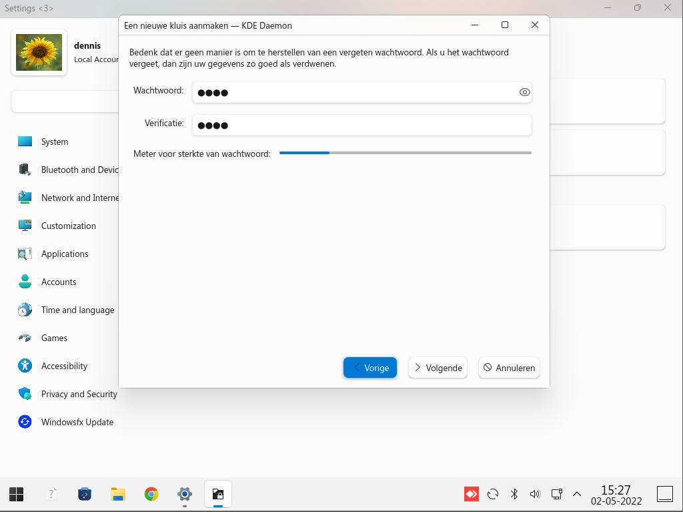This screenshot has width=683, height=512.
Task: Go to Accounts settings
Action: [59, 282]
